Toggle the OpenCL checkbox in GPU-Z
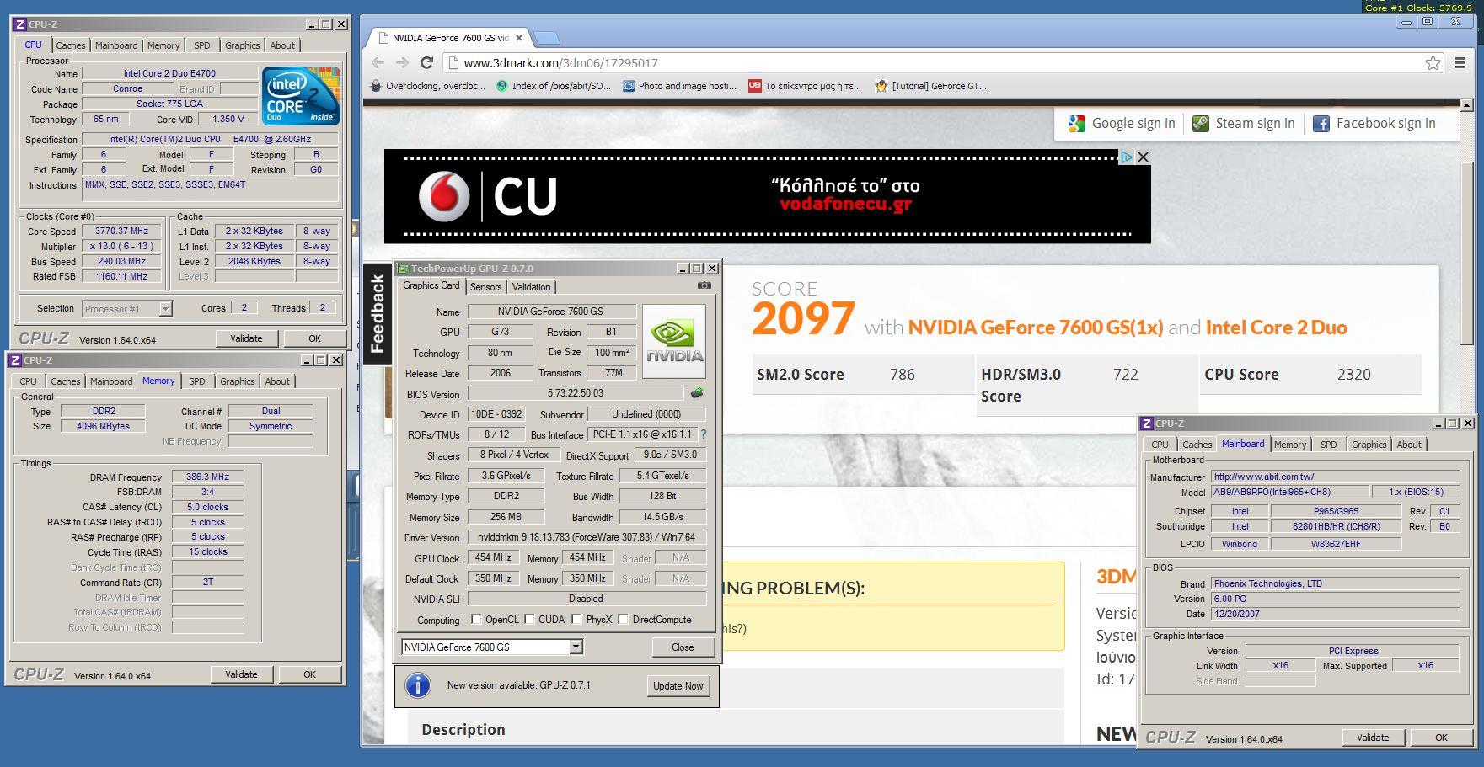 coord(476,620)
